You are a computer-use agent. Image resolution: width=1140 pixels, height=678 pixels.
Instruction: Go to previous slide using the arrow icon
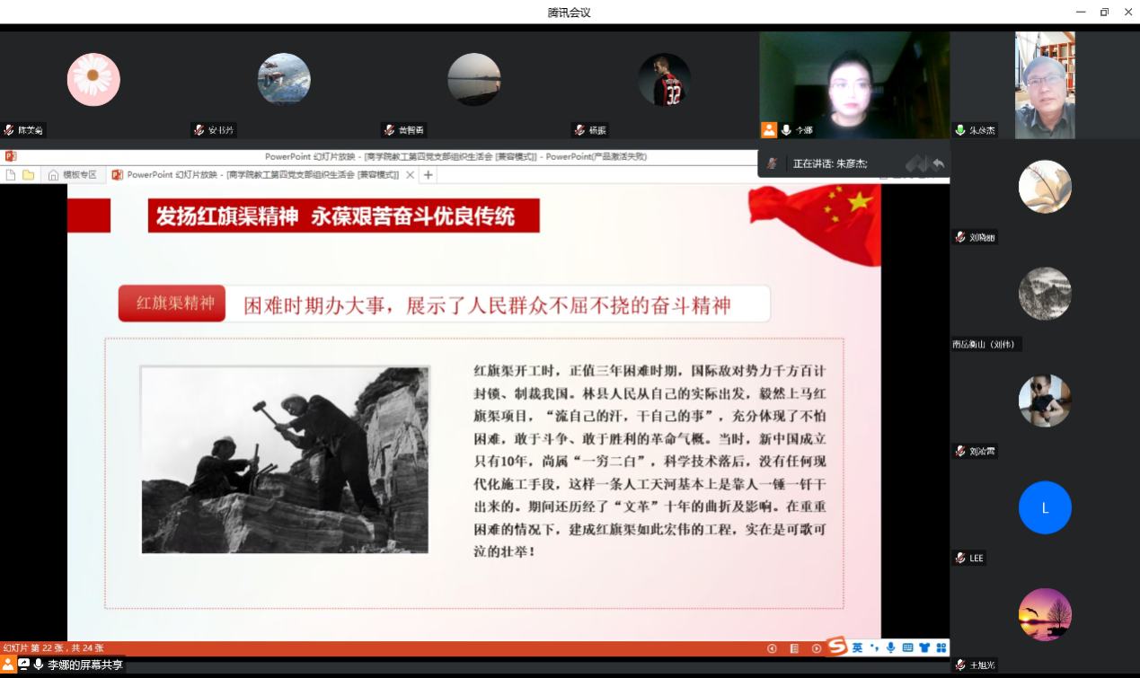point(772,648)
